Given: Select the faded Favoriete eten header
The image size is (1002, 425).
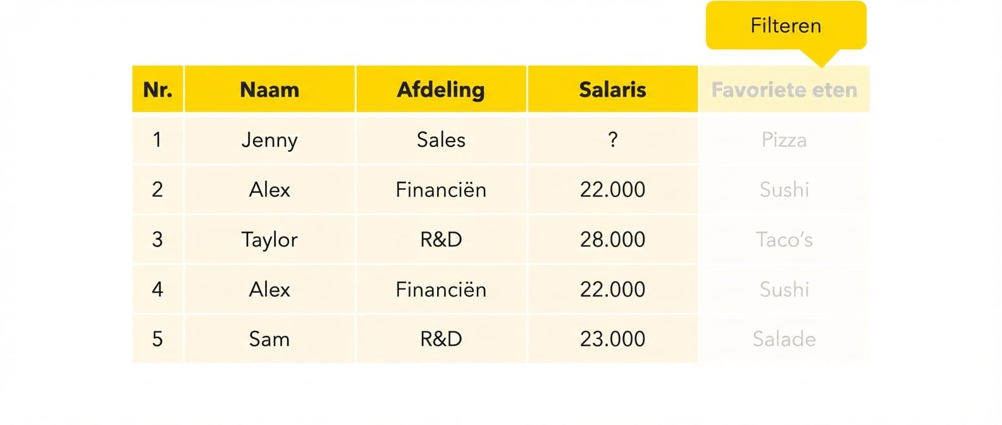Looking at the screenshot, I should pyautogui.click(x=784, y=90).
